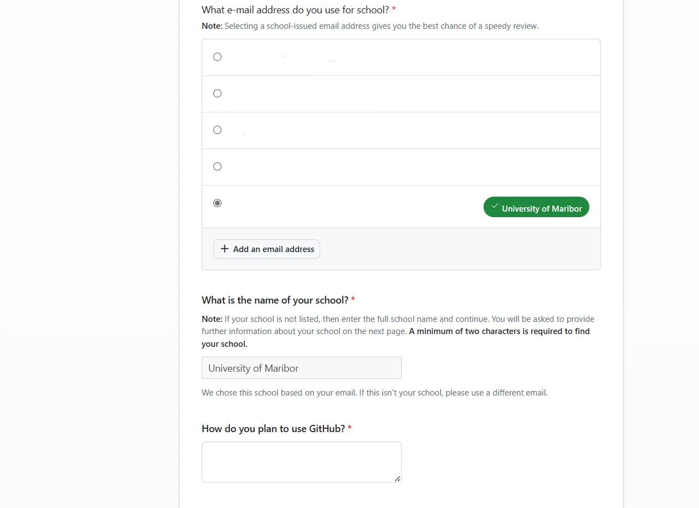This screenshot has height=508, width=699.
Task: Click the note about selecting a school-issued email address
Action: pos(370,26)
